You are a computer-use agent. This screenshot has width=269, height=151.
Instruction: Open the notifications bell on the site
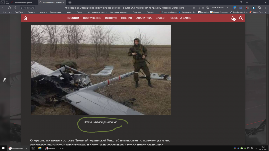[x=232, y=18]
